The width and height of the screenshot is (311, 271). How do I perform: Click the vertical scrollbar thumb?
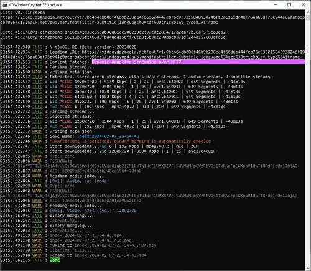(308, 17)
